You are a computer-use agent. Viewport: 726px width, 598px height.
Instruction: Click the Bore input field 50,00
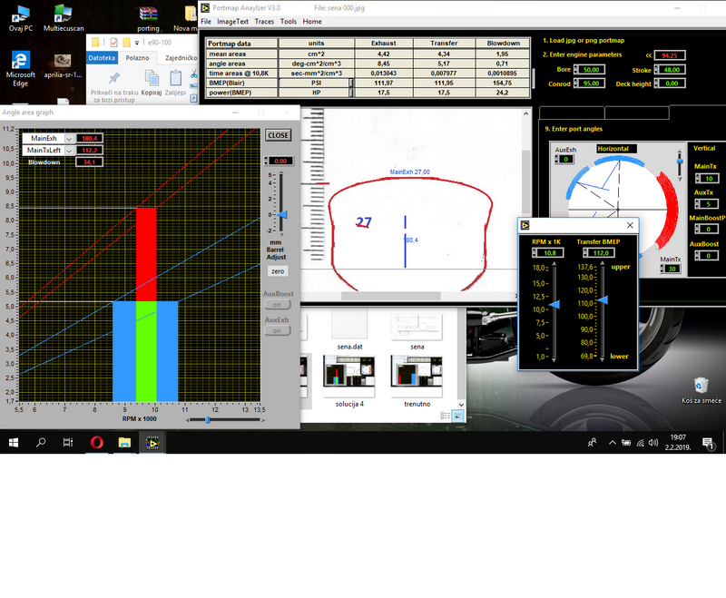pos(592,70)
